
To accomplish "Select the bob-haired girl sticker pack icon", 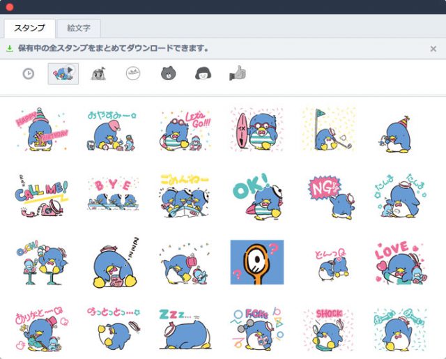I will (x=203, y=74).
